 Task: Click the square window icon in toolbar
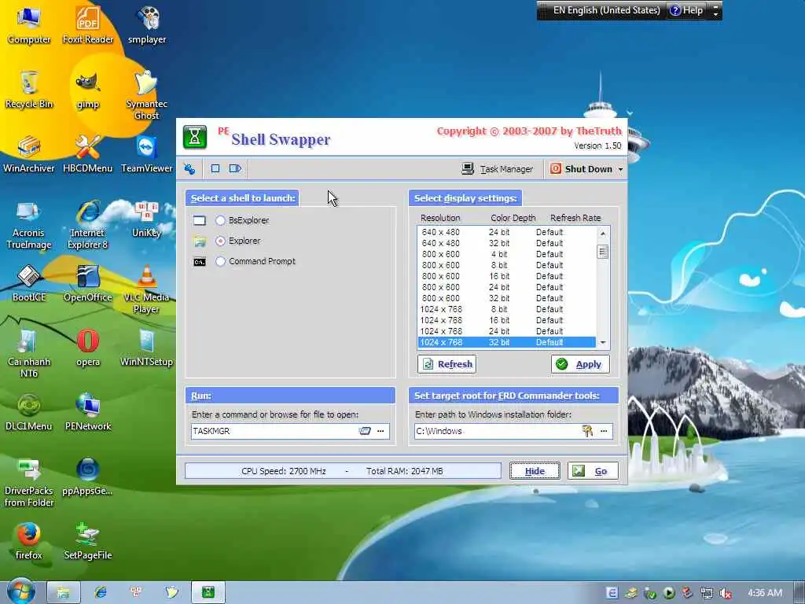click(215, 168)
